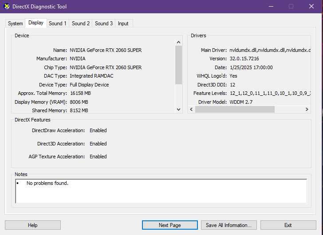323x235 pixels.
Task: Select the Name value NVIDIA GeForce RTX 2060 SUPER
Action: tap(106, 50)
